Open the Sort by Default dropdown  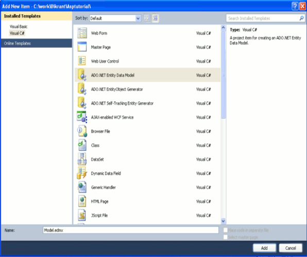click(115, 18)
